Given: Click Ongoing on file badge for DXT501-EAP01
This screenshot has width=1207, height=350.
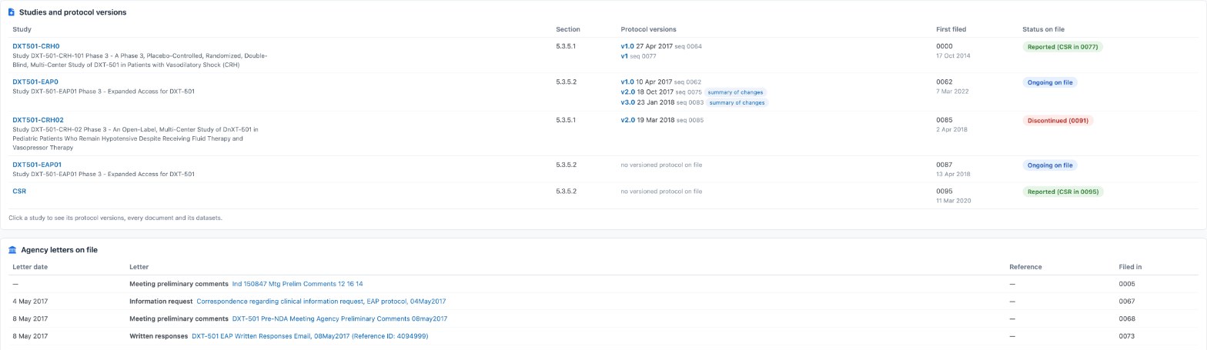Looking at the screenshot, I should click(x=1050, y=165).
